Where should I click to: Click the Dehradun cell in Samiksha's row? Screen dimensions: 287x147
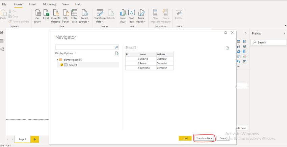pos(165,68)
